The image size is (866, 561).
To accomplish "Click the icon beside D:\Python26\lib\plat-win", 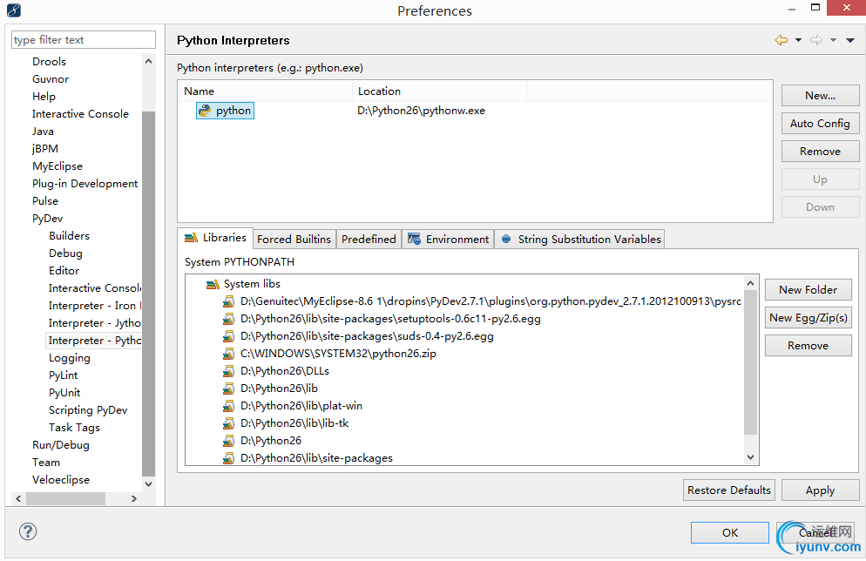I will coord(228,406).
